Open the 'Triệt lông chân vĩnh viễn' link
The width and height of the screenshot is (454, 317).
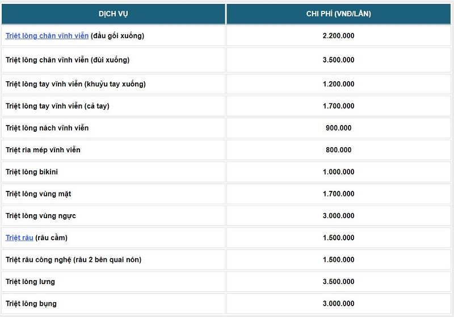coord(47,36)
